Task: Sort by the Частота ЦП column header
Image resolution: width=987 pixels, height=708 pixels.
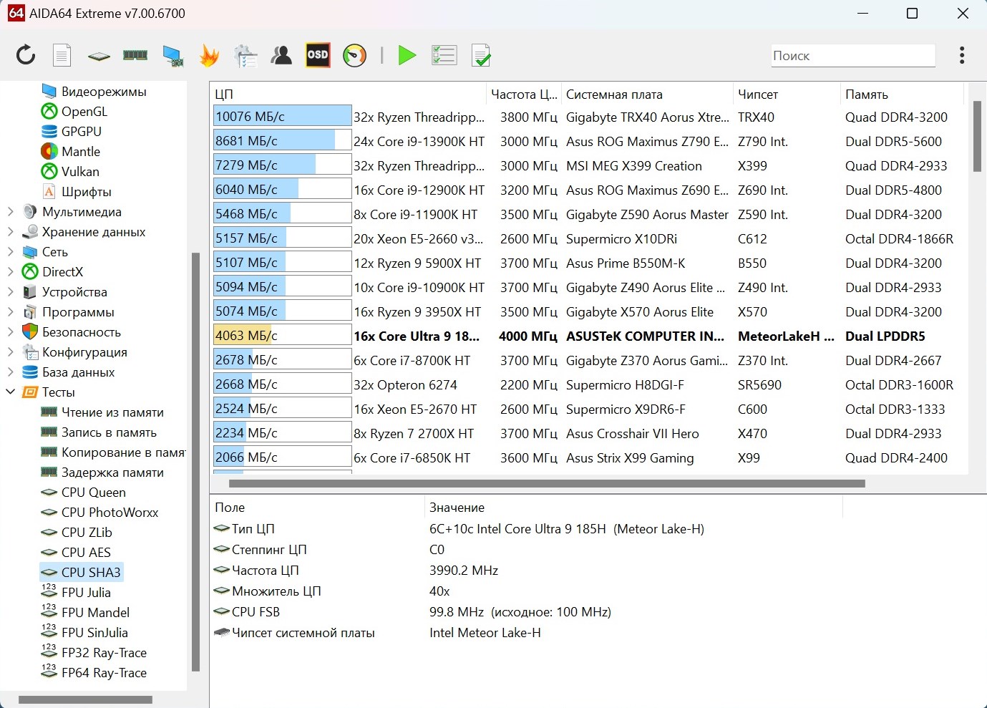Action: [x=523, y=94]
